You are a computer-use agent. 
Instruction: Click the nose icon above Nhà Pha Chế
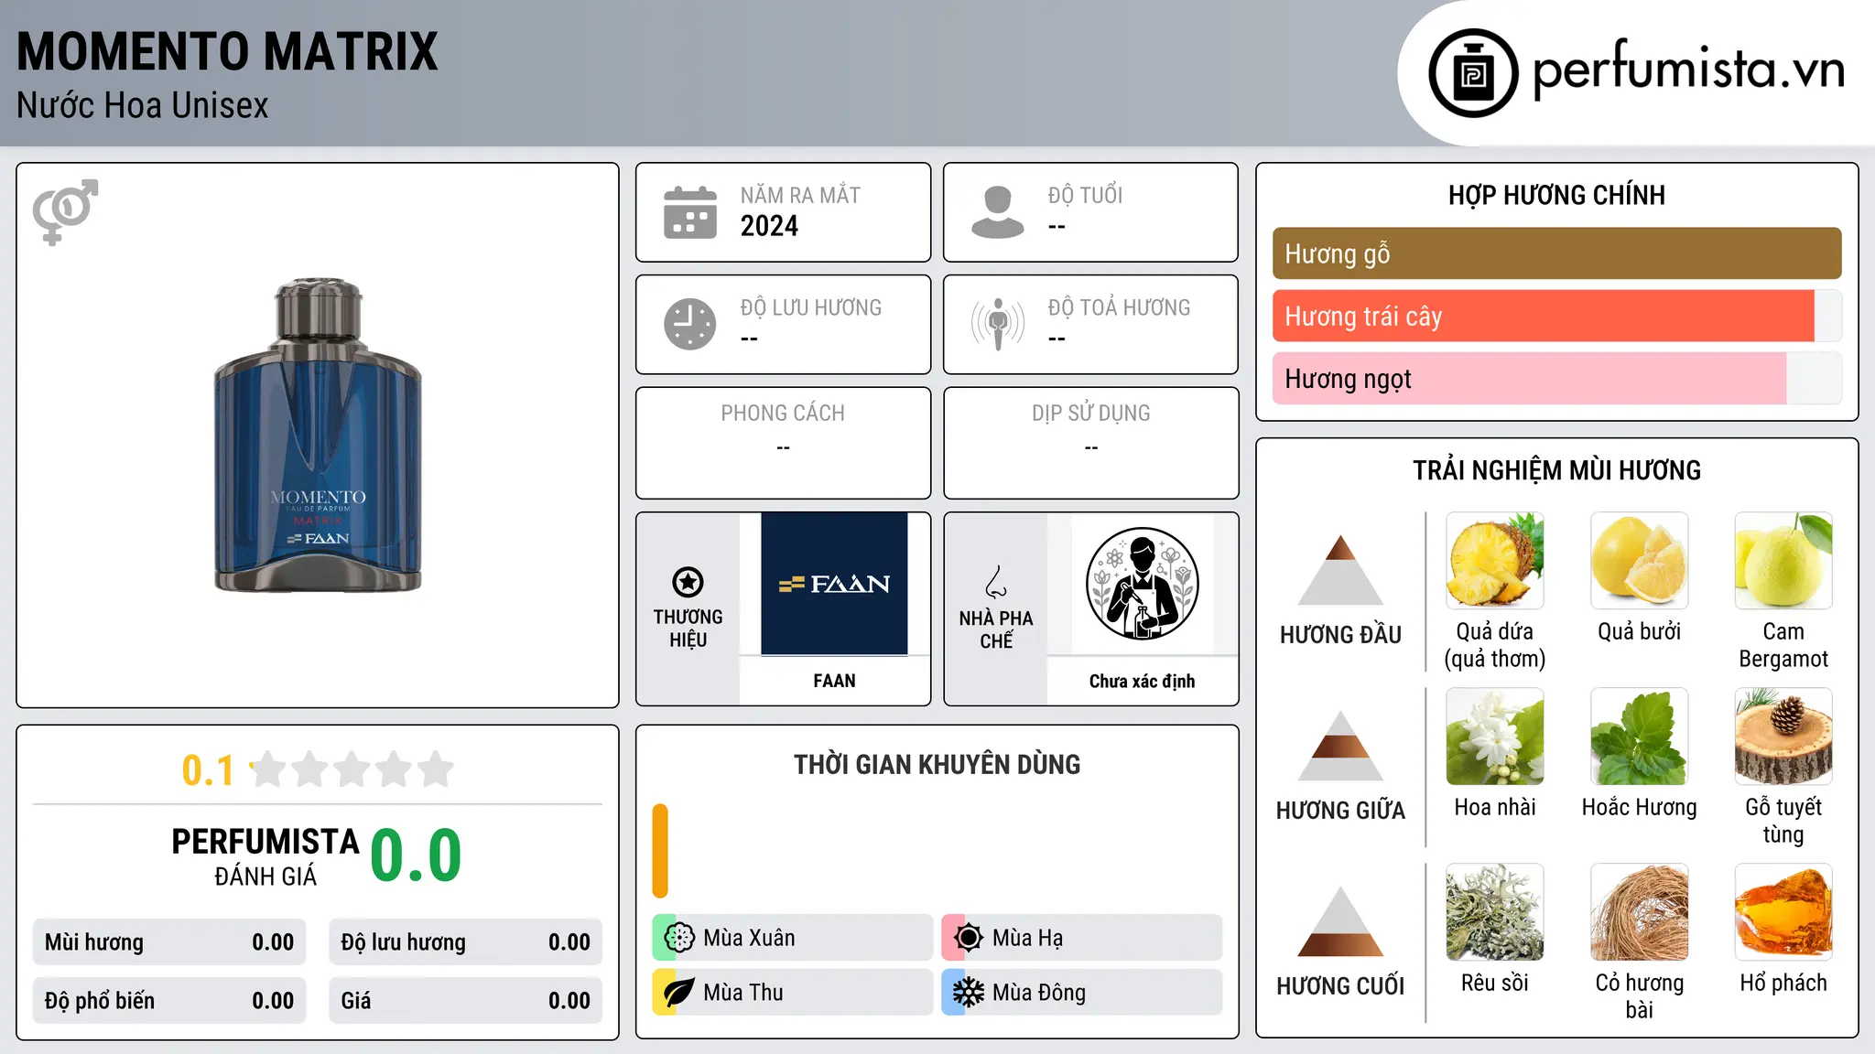[x=996, y=582]
